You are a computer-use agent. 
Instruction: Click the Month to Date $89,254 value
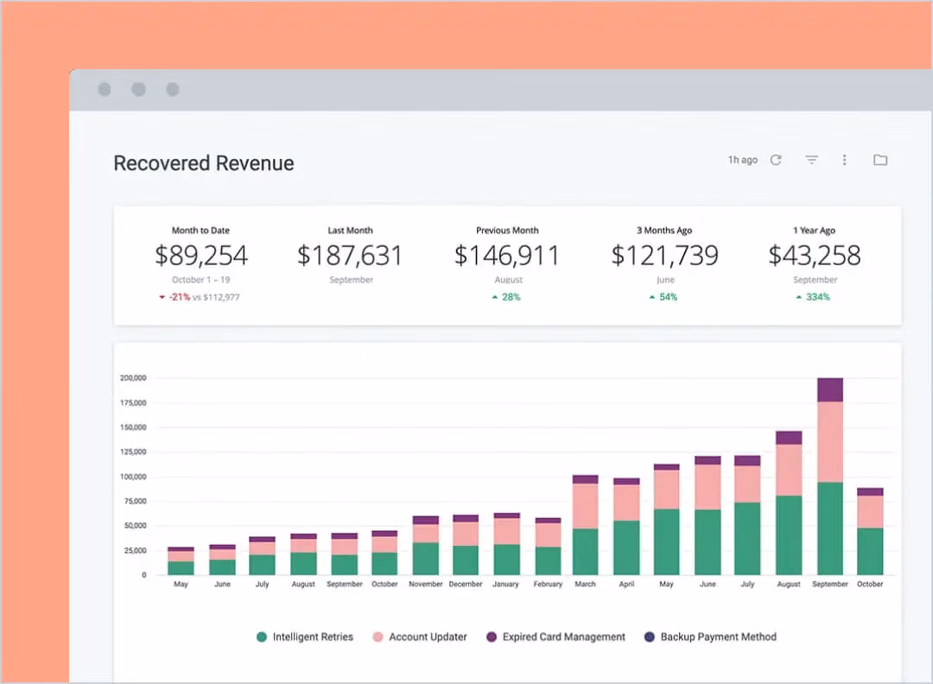click(x=201, y=256)
